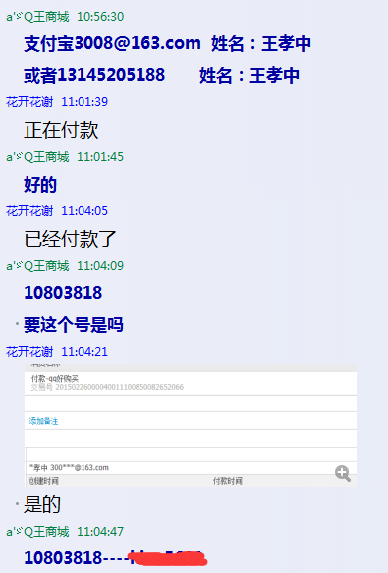This screenshot has height=573, width=388.
Task: Click the magnifier zoom icon on payment image
Action: pos(343,473)
